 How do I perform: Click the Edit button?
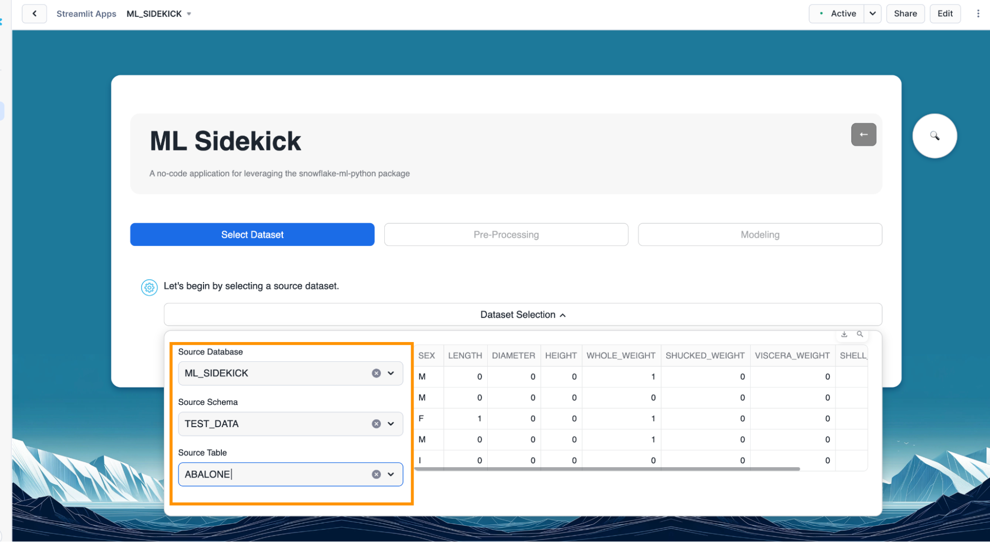pos(944,13)
